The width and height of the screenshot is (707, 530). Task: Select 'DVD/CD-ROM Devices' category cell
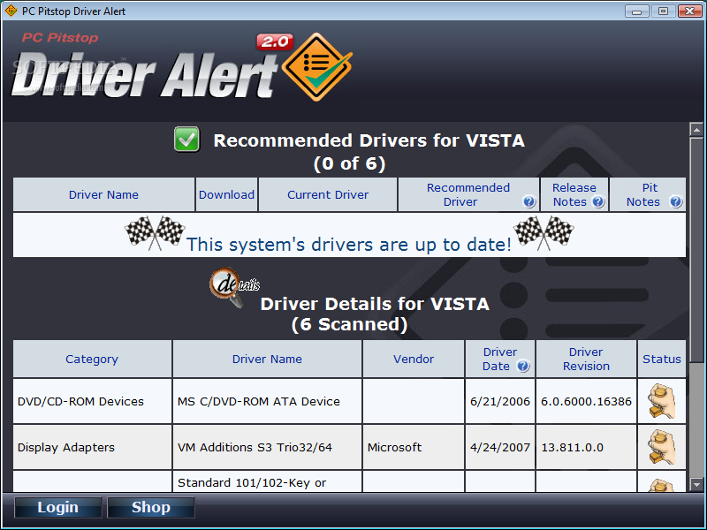[x=92, y=401]
